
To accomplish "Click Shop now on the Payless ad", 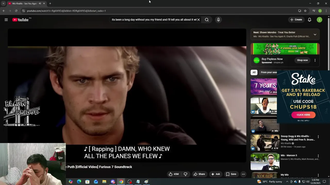I will (302, 60).
